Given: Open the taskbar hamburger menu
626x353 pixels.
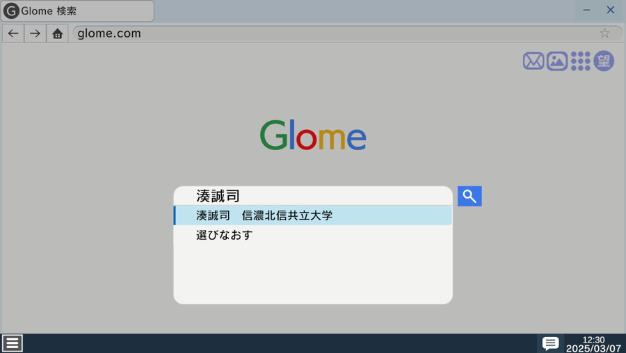Looking at the screenshot, I should click(x=13, y=343).
